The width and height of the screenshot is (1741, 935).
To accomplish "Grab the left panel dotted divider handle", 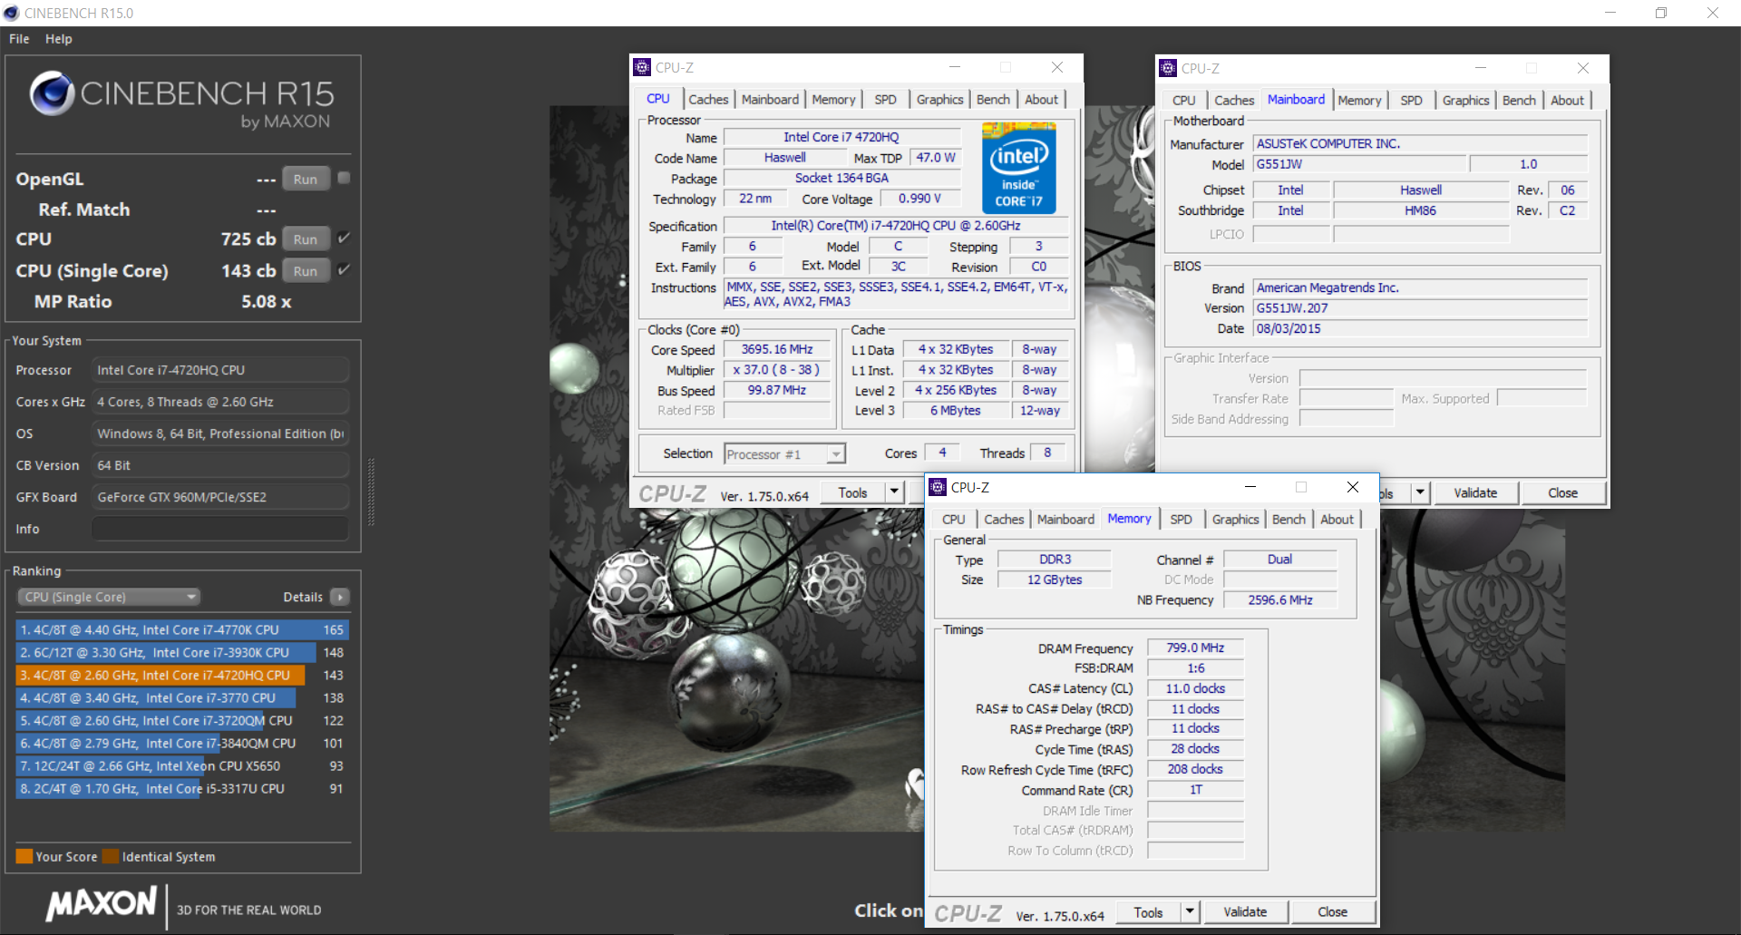I will click(x=371, y=492).
